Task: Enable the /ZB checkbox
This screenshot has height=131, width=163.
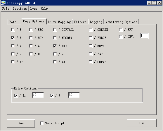Action: click(x=55, y=54)
